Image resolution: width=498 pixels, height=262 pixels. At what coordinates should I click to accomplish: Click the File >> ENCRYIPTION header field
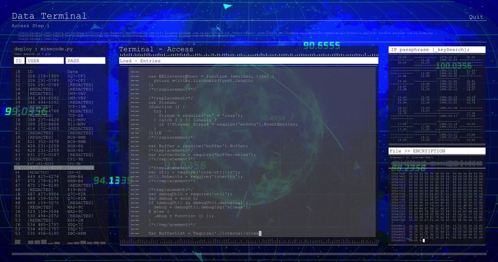(x=437, y=151)
